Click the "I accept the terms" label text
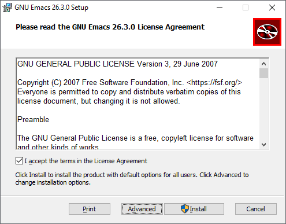 point(86,161)
